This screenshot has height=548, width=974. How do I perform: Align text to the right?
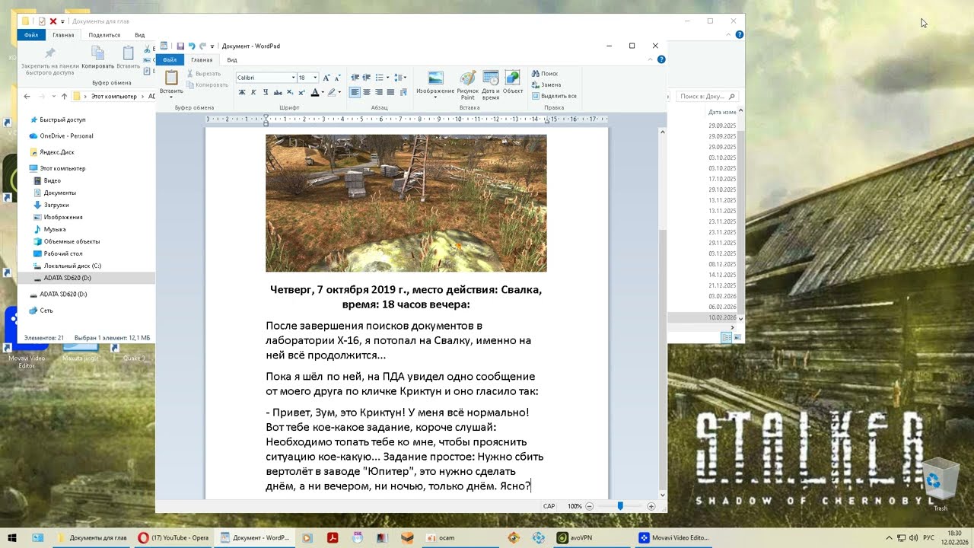379,92
